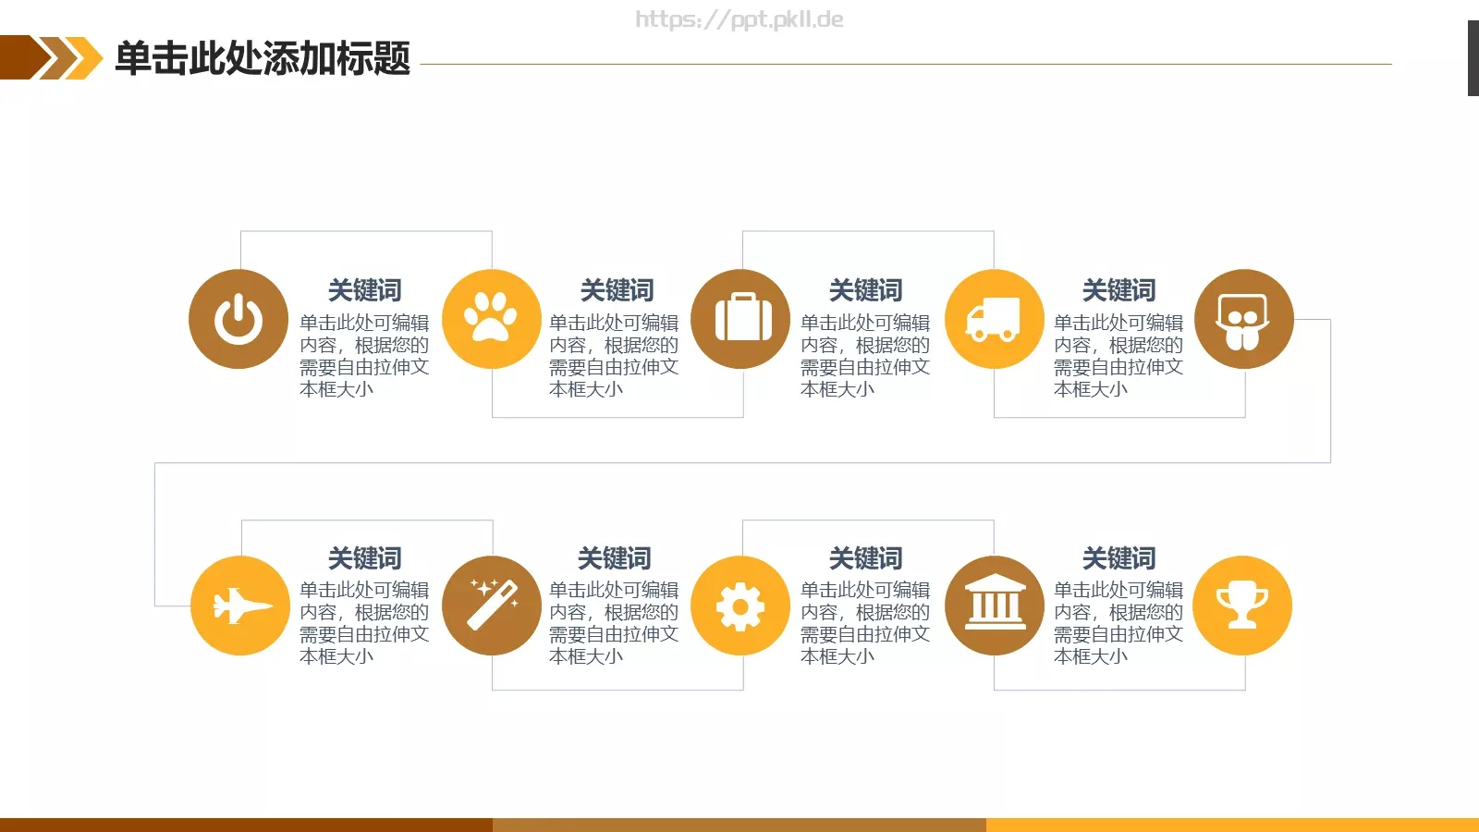Select '关键词' heading next to jet icon
The width and height of the screenshot is (1479, 832).
pyautogui.click(x=365, y=558)
